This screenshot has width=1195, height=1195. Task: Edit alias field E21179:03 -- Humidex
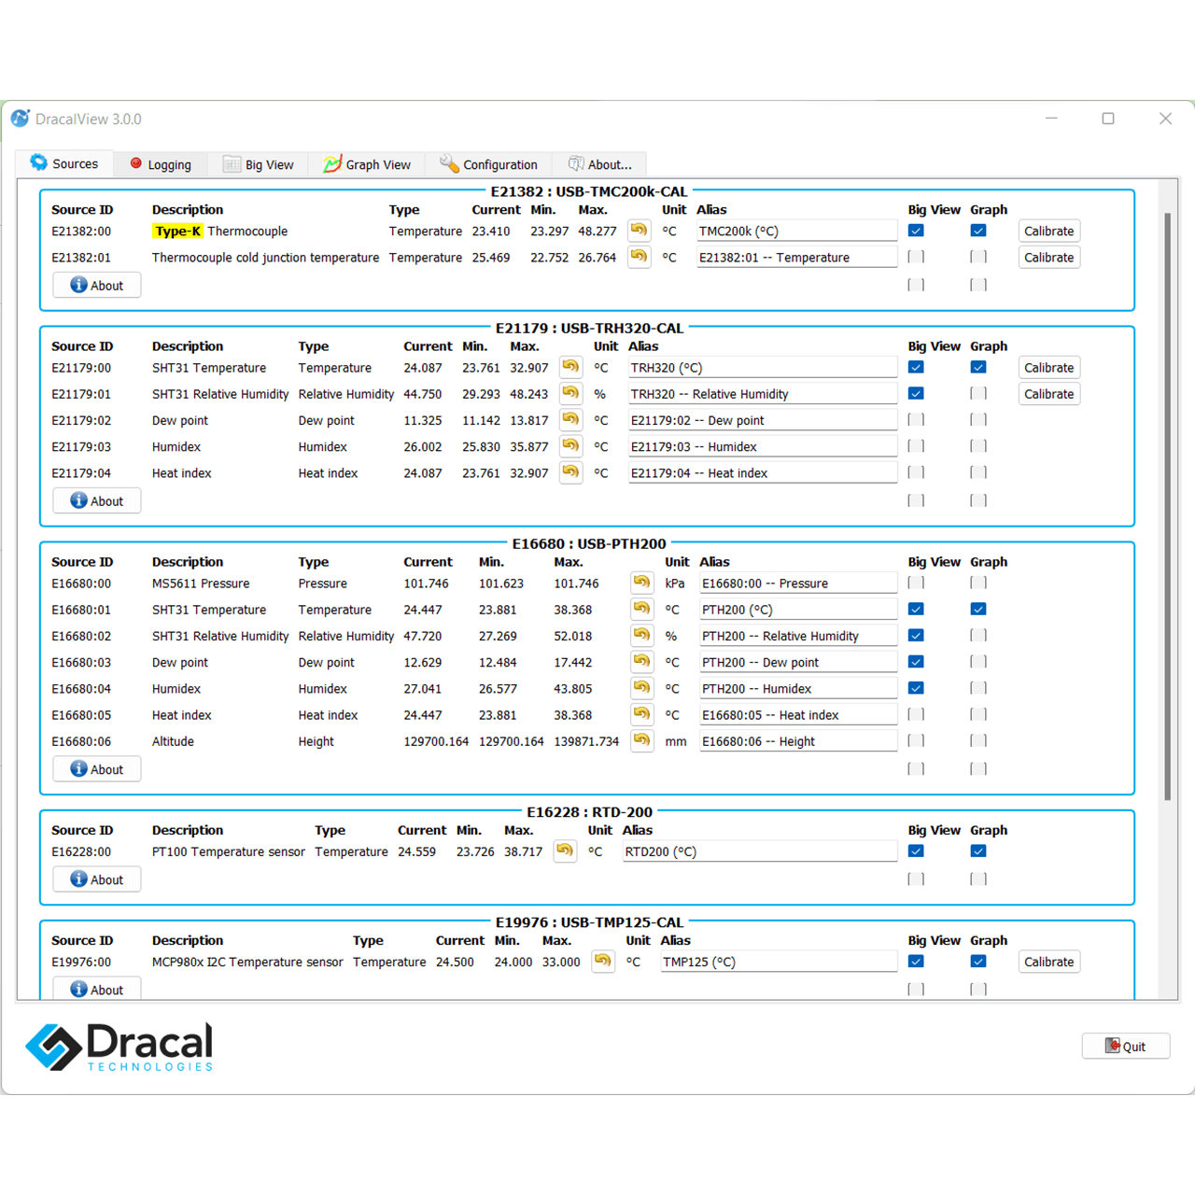763,445
